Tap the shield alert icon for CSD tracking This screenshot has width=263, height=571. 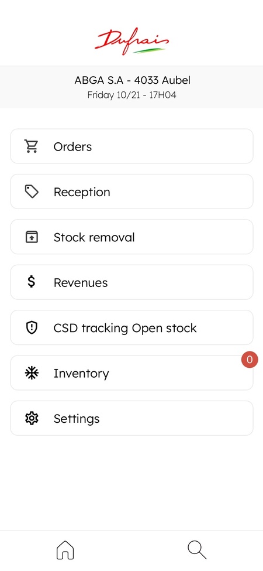tap(32, 328)
